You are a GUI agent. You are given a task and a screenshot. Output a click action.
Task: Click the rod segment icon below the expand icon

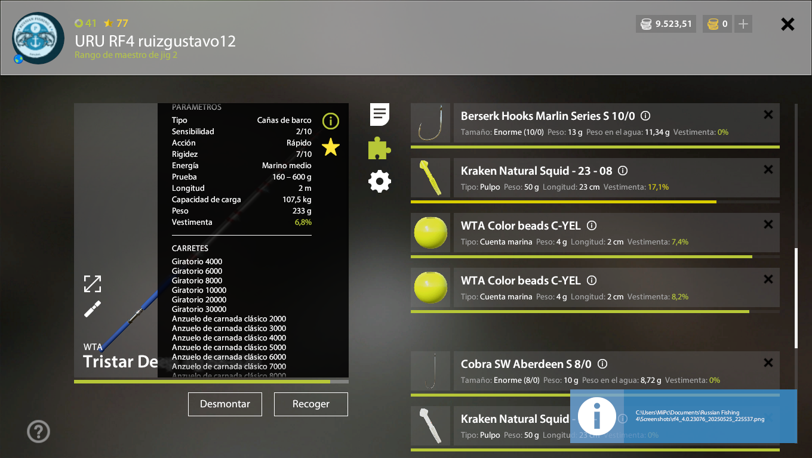click(x=93, y=309)
